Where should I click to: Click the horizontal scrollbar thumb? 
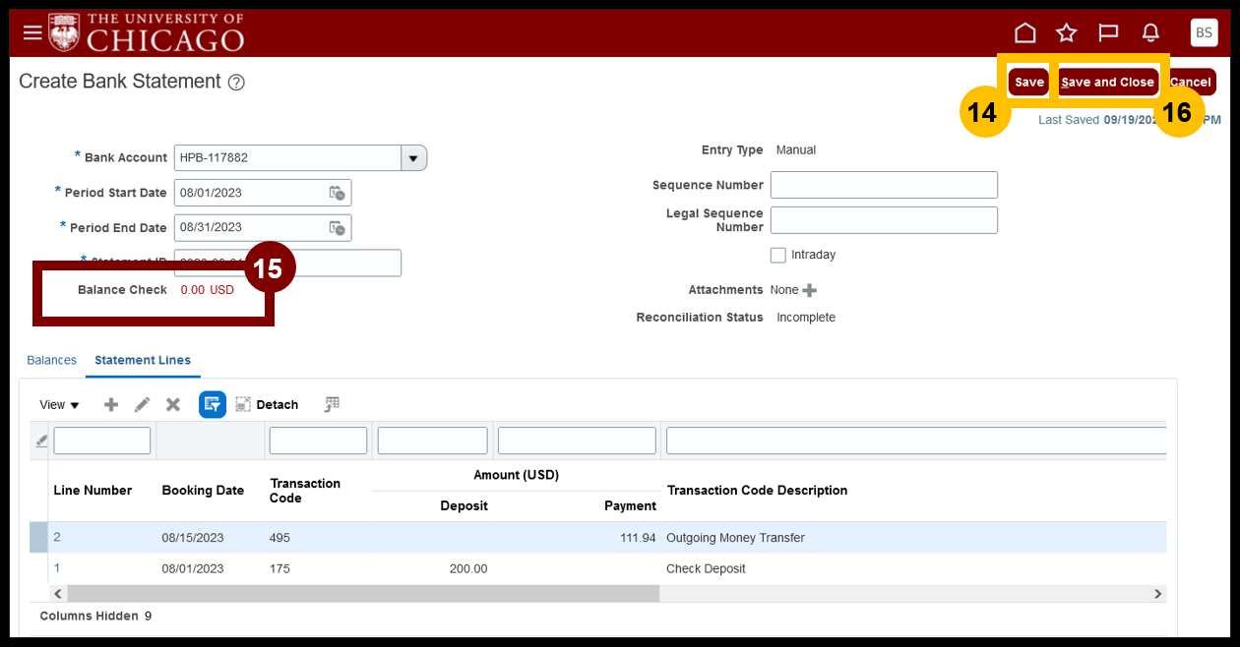point(363,594)
